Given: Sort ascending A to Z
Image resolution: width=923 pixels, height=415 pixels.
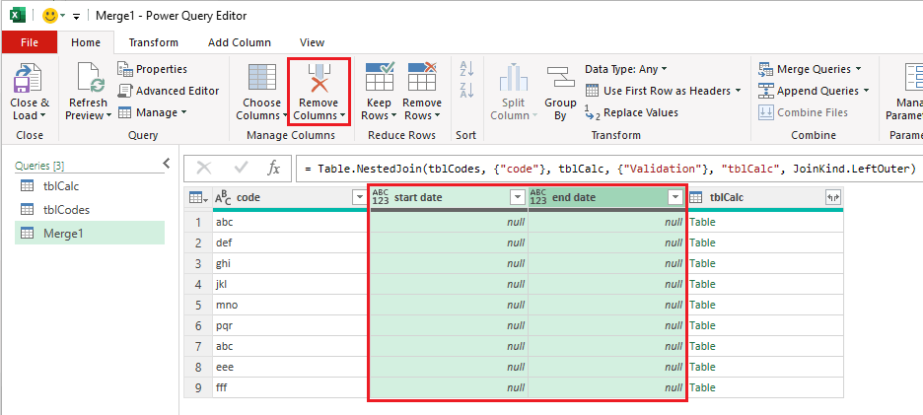Looking at the screenshot, I should tap(466, 69).
